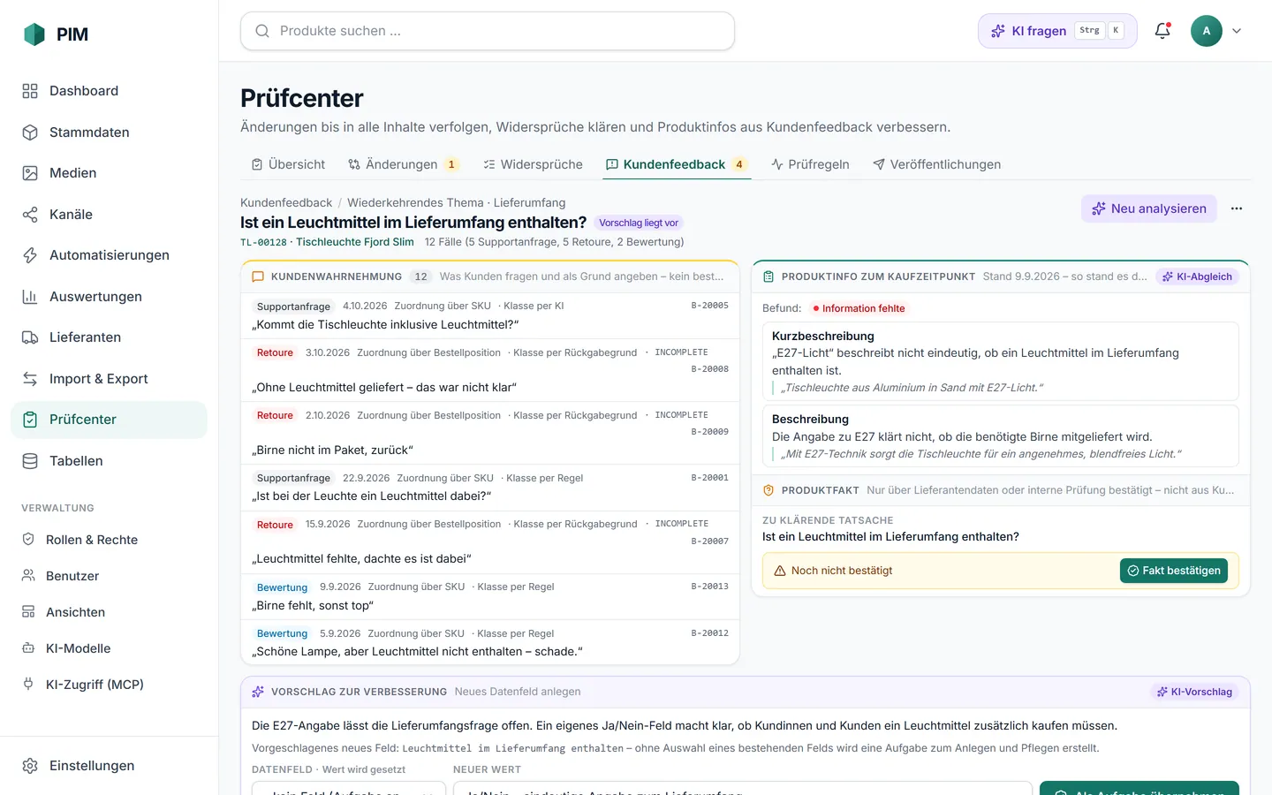Open the user menu chevron next to avatar

point(1237,31)
